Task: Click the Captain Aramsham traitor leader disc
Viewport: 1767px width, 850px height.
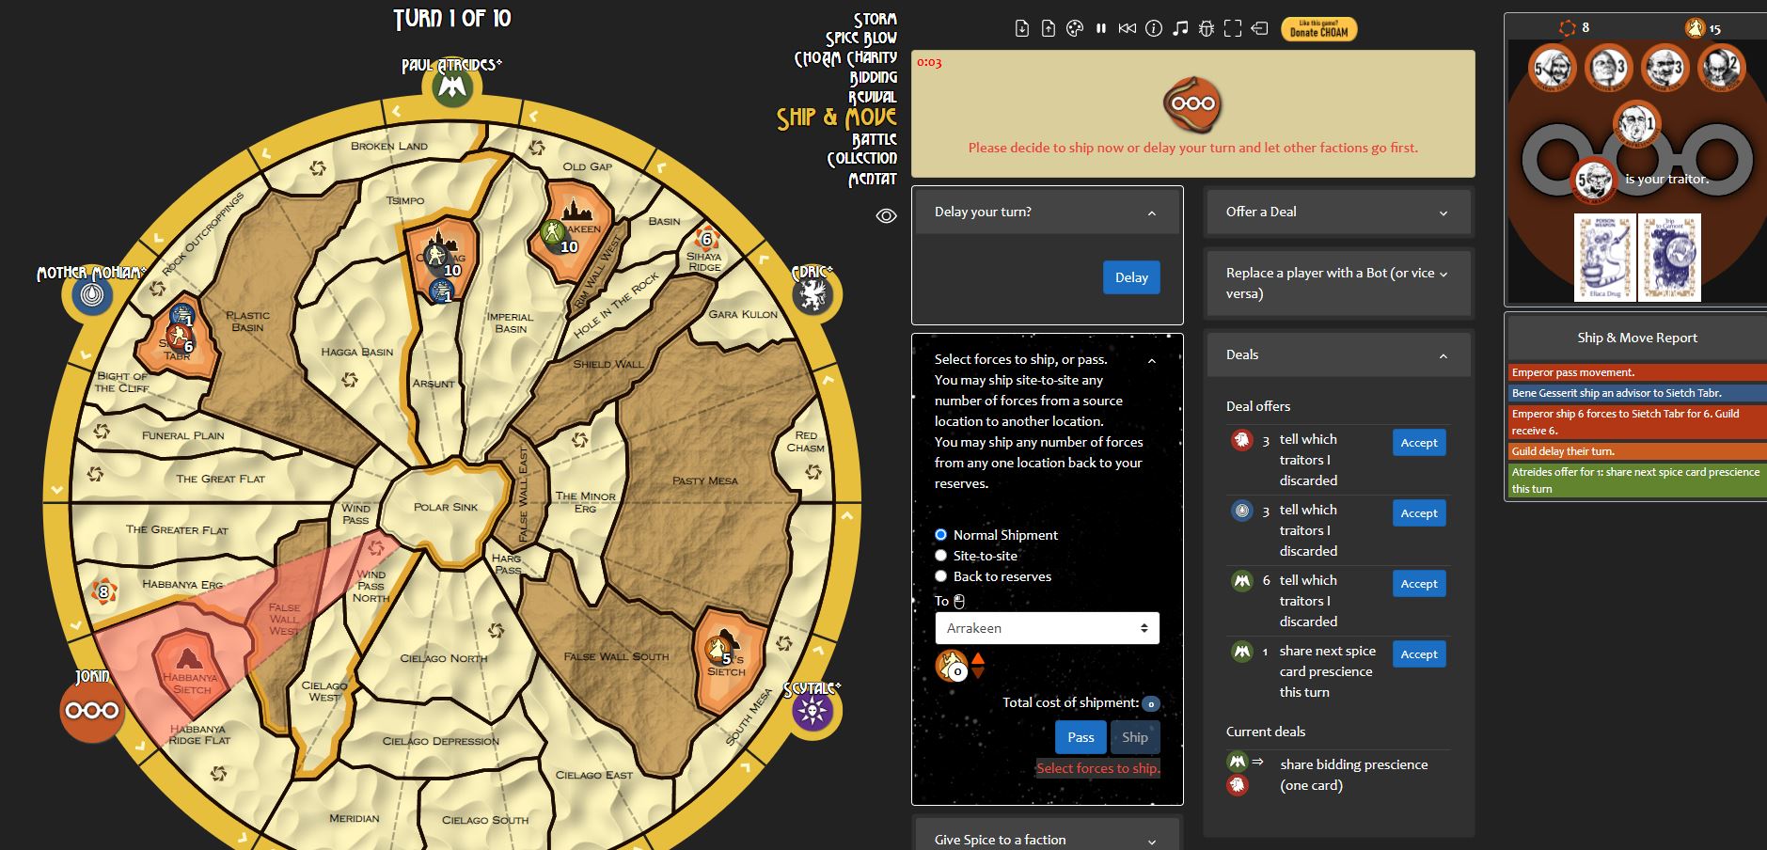Action: [x=1594, y=180]
